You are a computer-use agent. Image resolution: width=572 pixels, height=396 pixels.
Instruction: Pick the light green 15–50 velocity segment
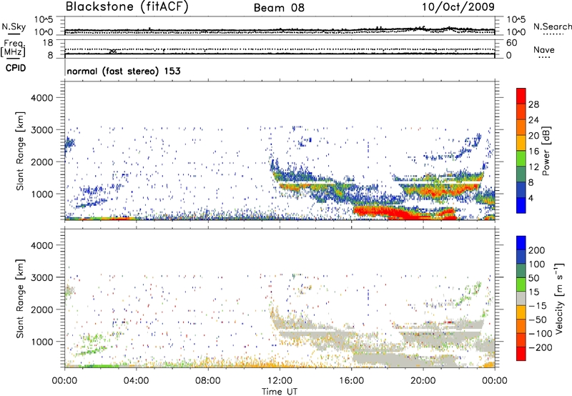coord(521,285)
